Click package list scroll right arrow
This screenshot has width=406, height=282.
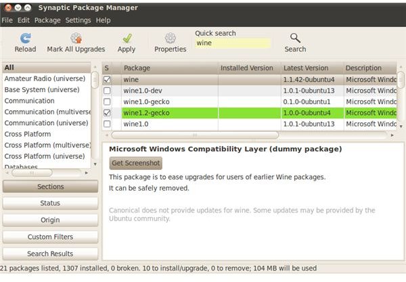(x=392, y=135)
